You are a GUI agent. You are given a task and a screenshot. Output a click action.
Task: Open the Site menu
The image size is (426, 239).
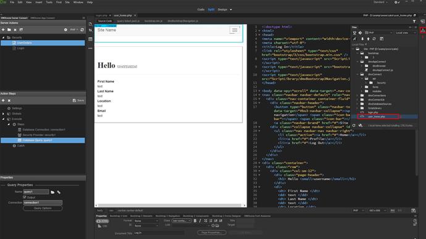tap(67, 2)
